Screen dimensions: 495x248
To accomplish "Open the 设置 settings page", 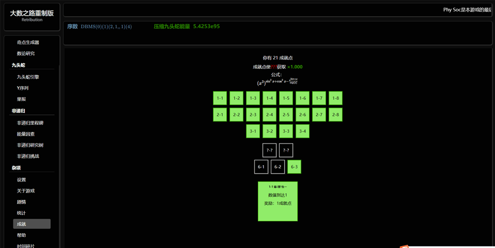I will click(21, 180).
